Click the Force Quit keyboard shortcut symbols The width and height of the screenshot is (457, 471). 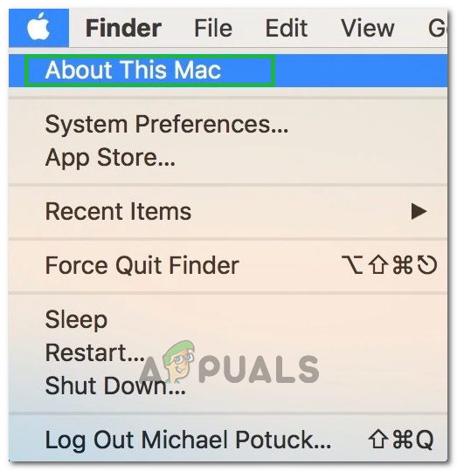click(x=390, y=265)
